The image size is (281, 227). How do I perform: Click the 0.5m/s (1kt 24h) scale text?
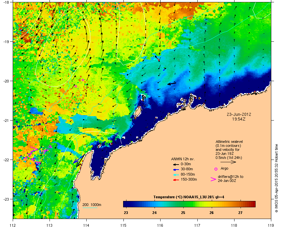coord(229,158)
